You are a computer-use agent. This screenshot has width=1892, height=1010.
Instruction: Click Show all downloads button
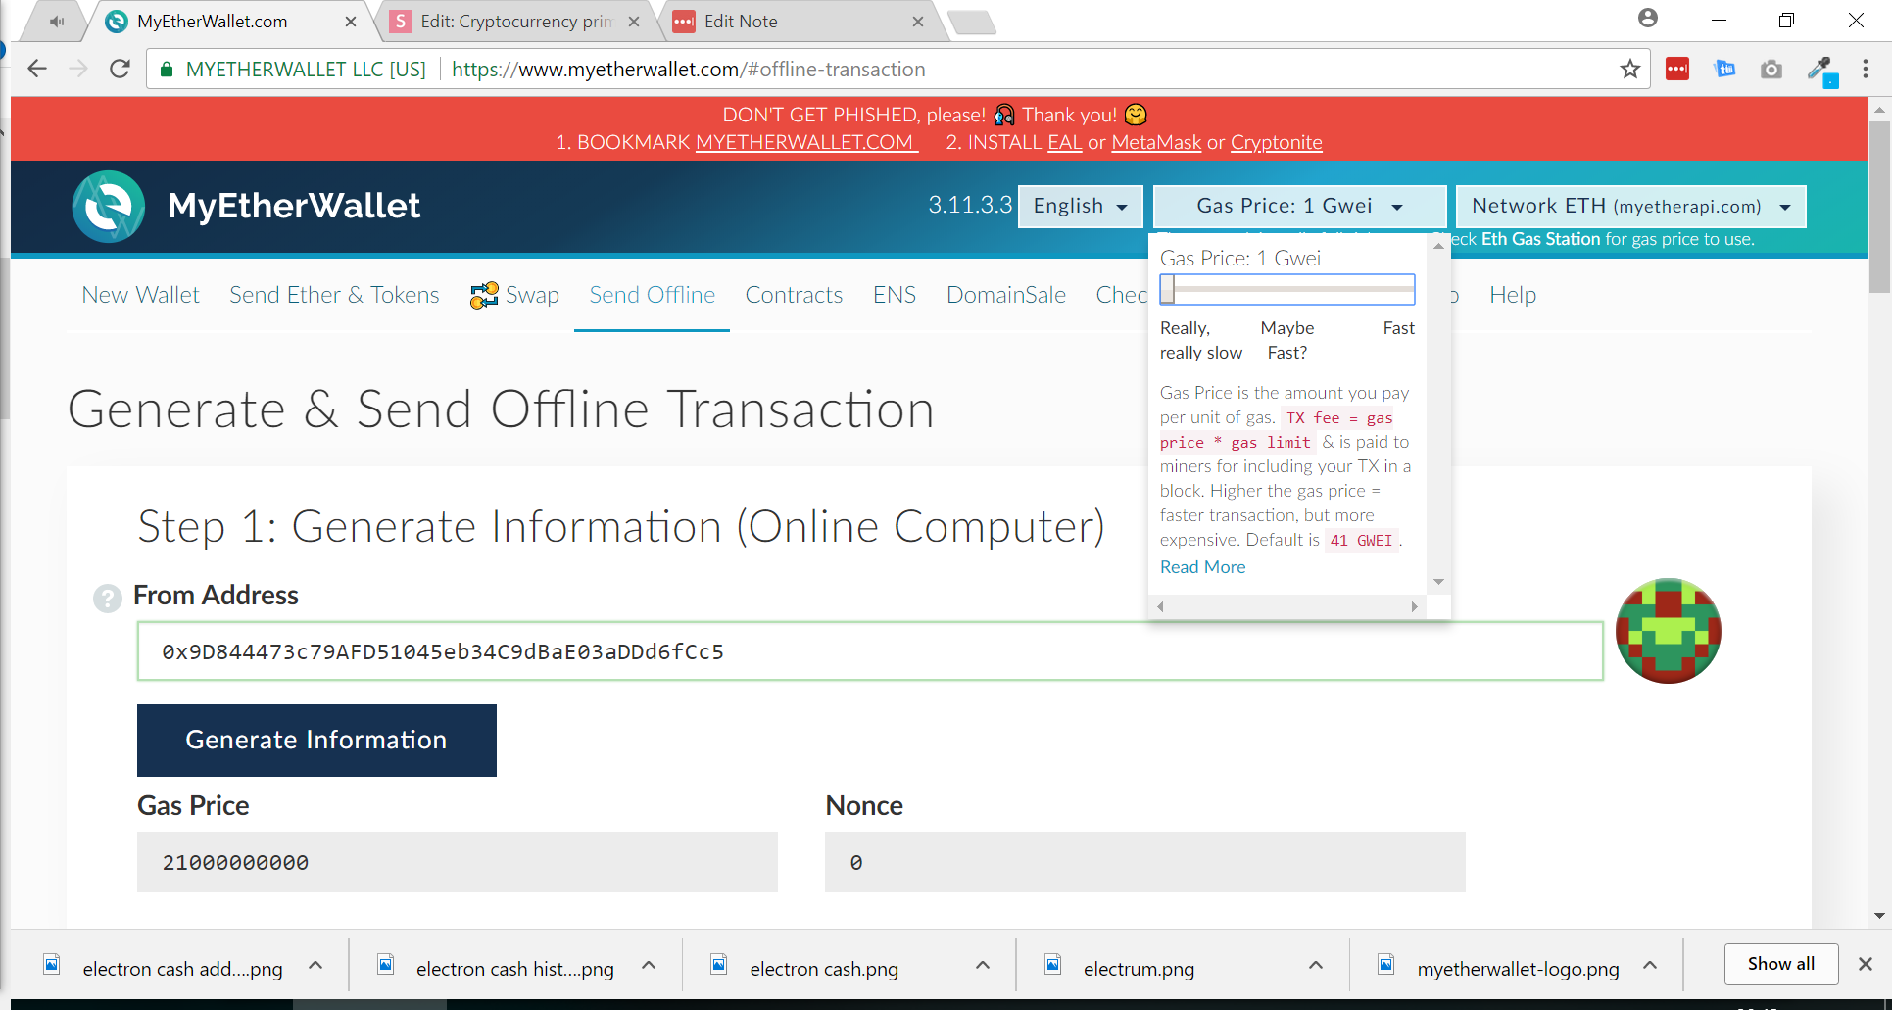(1780, 964)
